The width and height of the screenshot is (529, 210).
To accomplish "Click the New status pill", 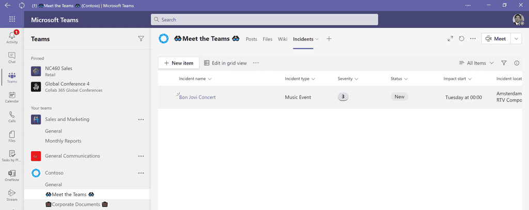I will click(x=399, y=96).
